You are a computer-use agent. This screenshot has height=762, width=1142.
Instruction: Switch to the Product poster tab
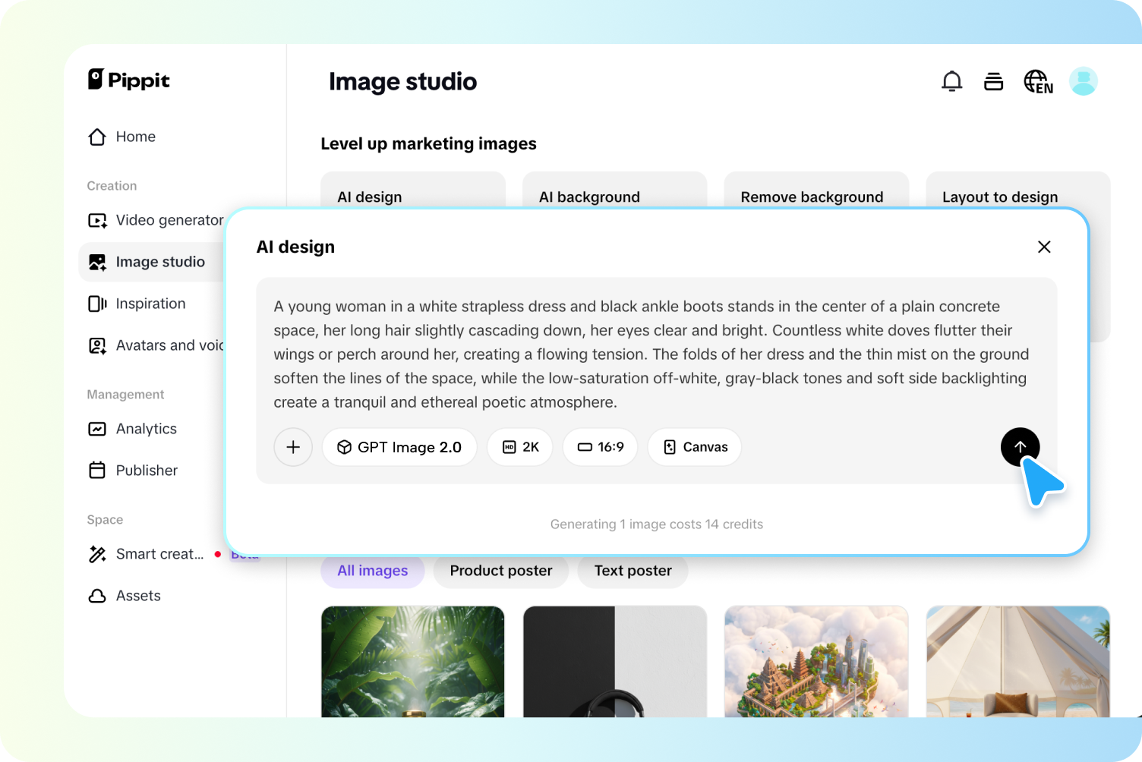point(500,571)
